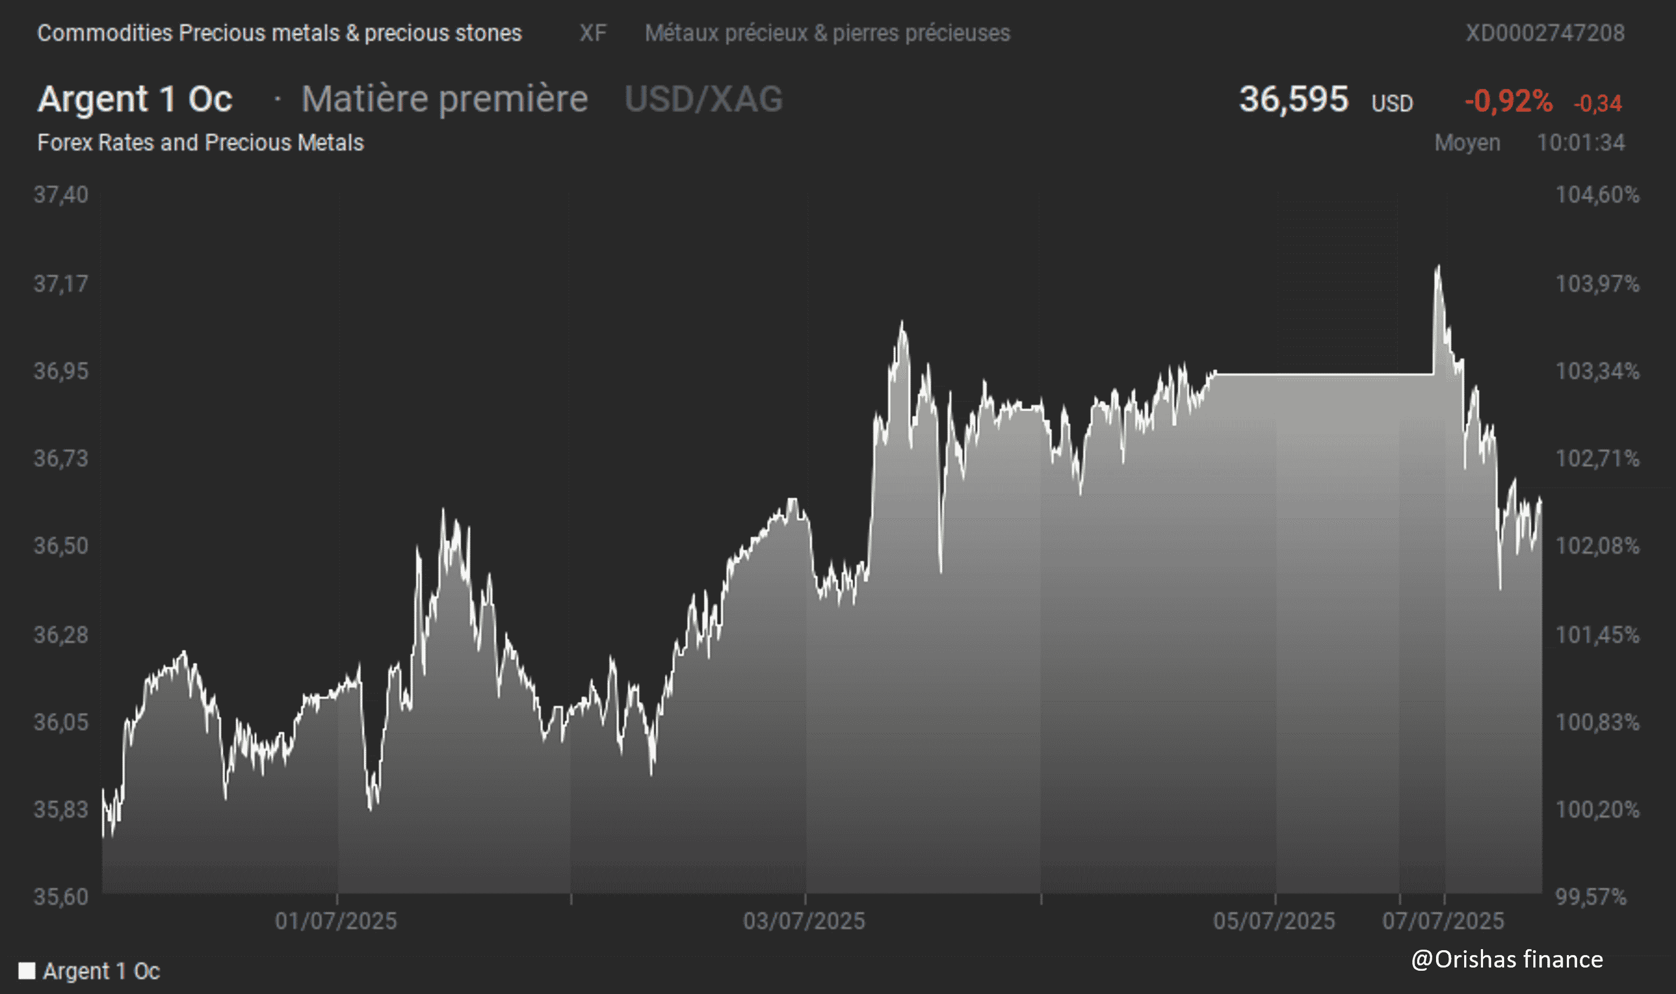Click the XD0002747208 identifier code
The width and height of the screenshot is (1676, 994).
click(1545, 33)
